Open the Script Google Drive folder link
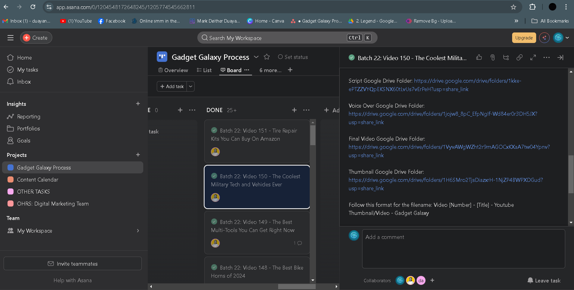Image resolution: width=574 pixels, height=290 pixels. pyautogui.click(x=435, y=85)
